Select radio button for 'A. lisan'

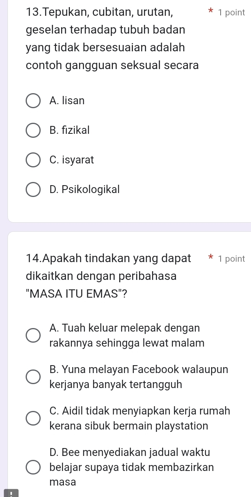click(33, 101)
